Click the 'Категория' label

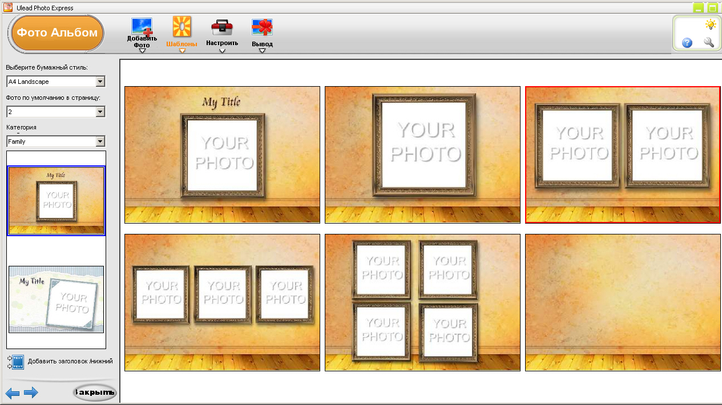(x=21, y=127)
